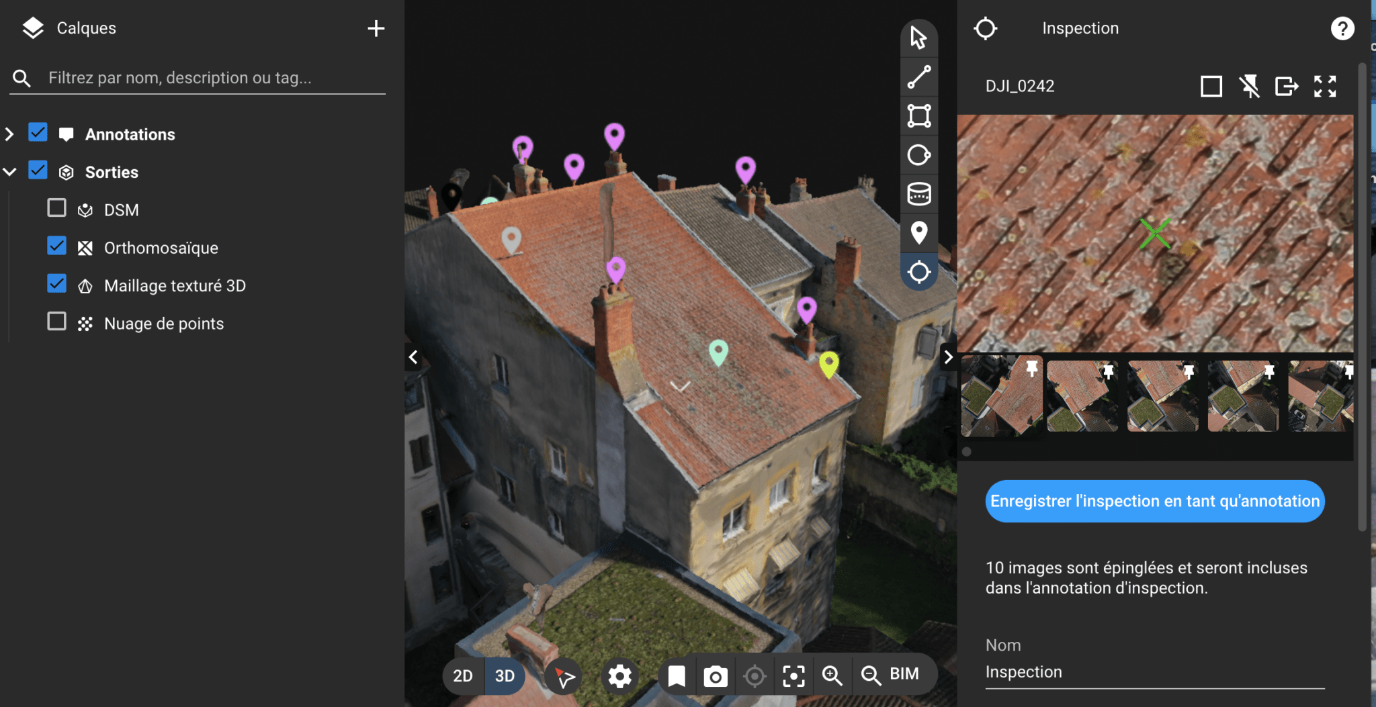Select the polygon area tool
This screenshot has width=1376, height=707.
point(918,115)
